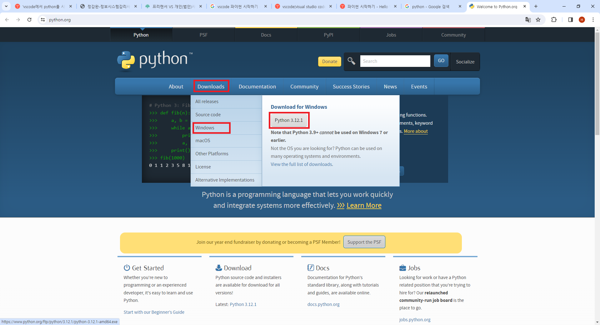Viewport: 600px width, 325px height.
Task: Select 'License' in Downloads submenu
Action: pos(226,167)
